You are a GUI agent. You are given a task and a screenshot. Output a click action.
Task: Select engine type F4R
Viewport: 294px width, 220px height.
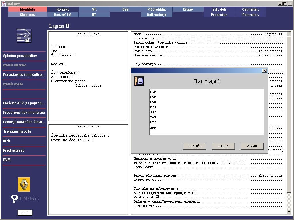tap(206, 97)
